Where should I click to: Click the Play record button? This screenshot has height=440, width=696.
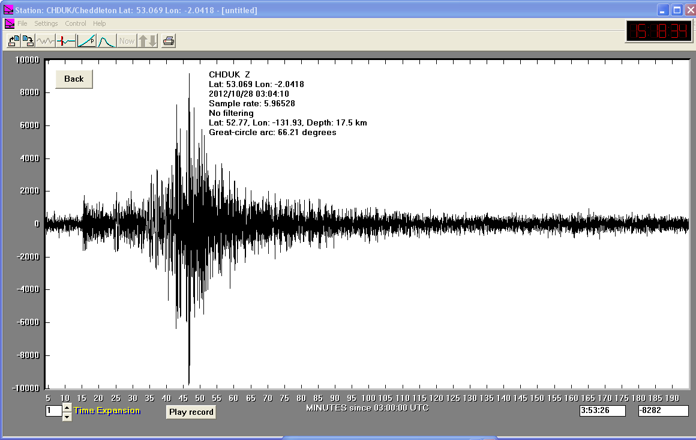click(191, 412)
